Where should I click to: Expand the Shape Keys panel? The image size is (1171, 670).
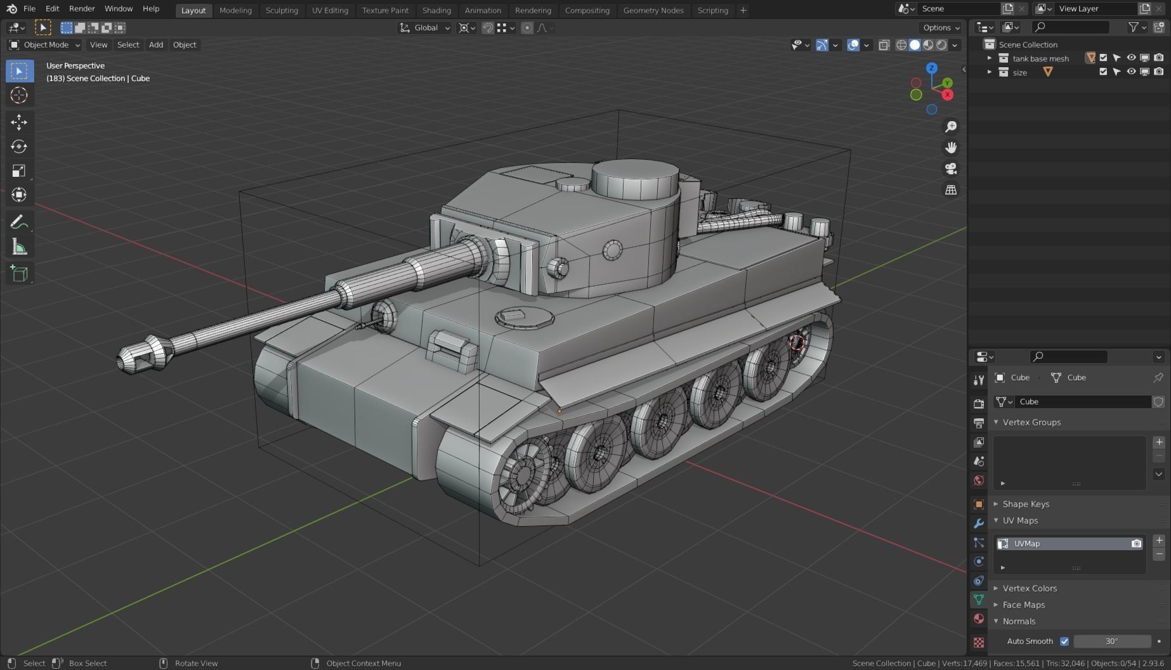[1026, 504]
